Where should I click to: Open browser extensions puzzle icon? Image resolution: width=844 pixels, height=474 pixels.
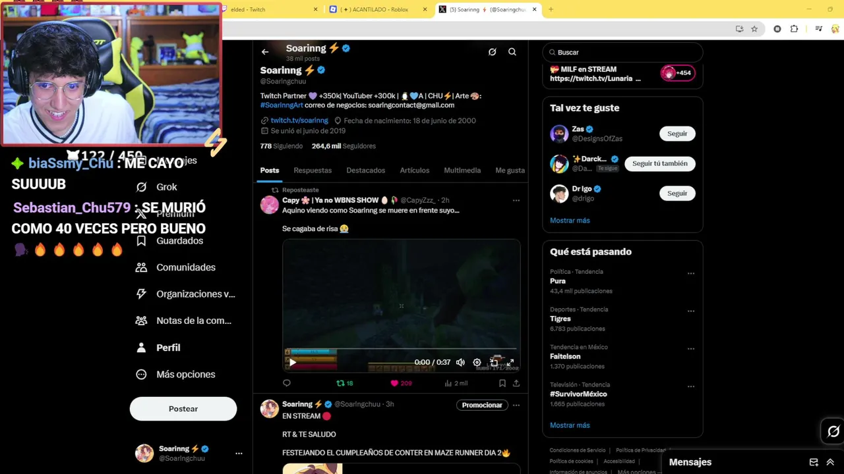(794, 29)
